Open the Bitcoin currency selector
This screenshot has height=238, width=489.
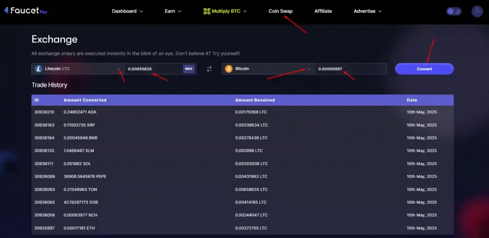click(x=268, y=69)
